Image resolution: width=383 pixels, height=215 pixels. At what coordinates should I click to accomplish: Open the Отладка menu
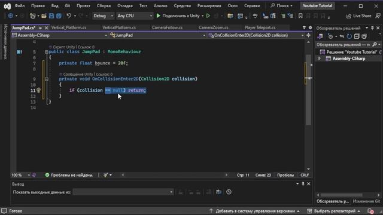click(x=125, y=5)
